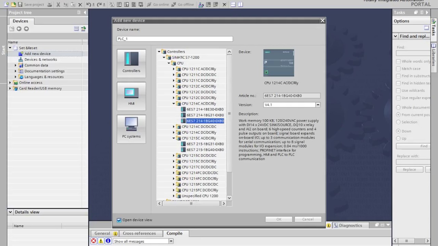
Task: Click the Split editor horizontally icon
Action: tap(233, 4)
